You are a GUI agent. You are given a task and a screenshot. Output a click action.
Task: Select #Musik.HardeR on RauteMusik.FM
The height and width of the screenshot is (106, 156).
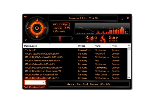[x=75, y=78]
